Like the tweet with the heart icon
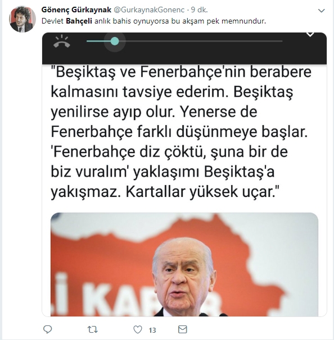This screenshot has height=340, width=334. tap(138, 329)
